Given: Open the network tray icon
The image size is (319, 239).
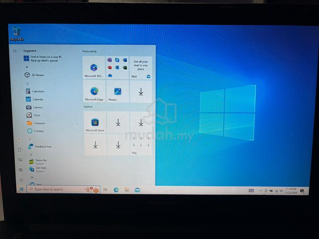Looking at the screenshot, I should pyautogui.click(x=276, y=191).
